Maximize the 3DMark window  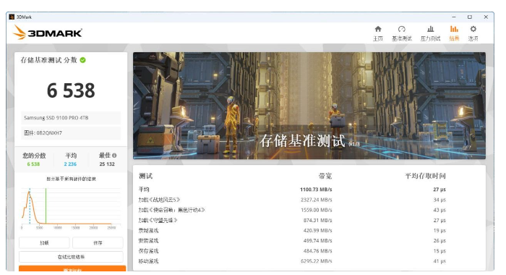470,17
